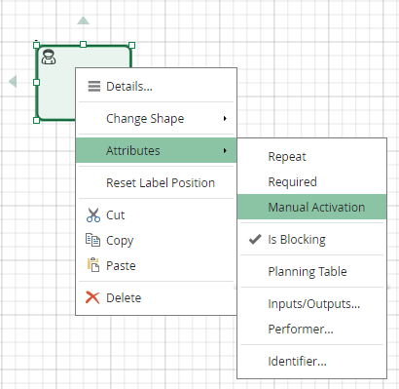Select Copy in the context menu
399x389 pixels.
pyautogui.click(x=156, y=241)
